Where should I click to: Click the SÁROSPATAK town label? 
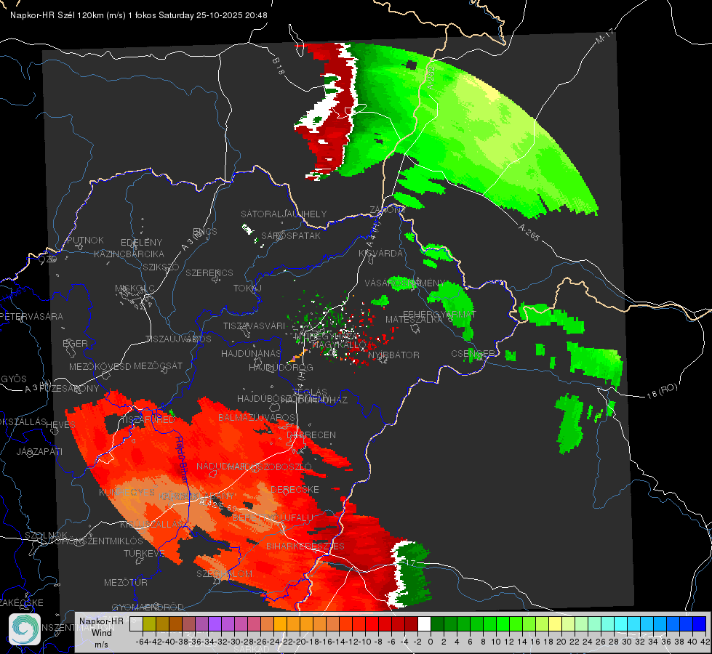pos(291,236)
